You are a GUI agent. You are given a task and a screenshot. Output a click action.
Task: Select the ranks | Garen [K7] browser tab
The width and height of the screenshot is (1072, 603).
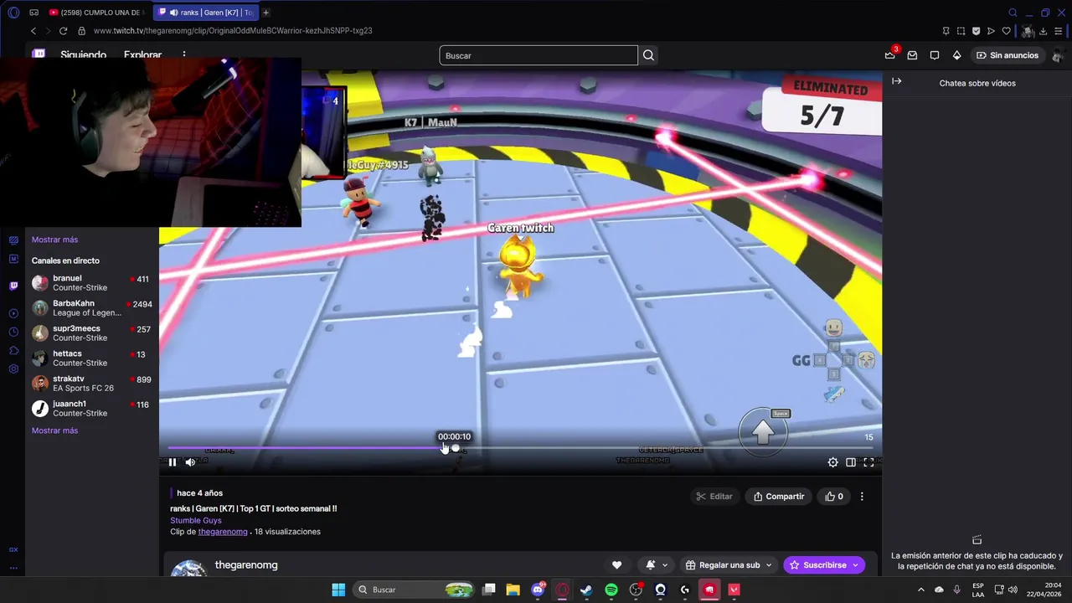[206, 13]
